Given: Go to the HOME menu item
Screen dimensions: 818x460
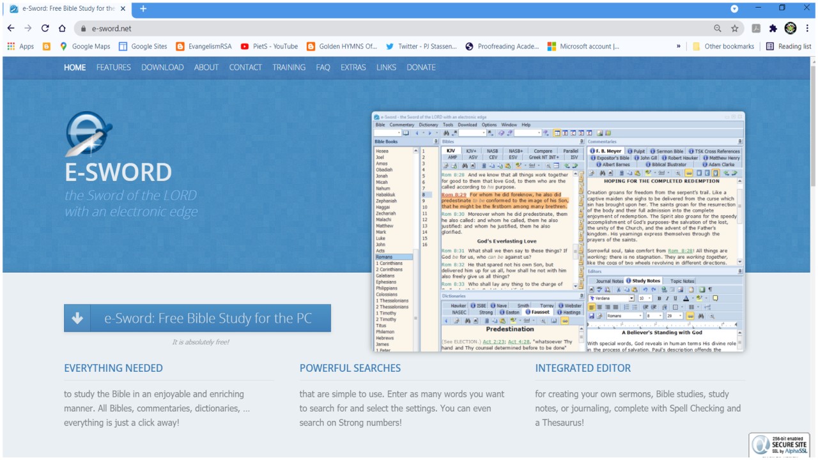Looking at the screenshot, I should tap(75, 67).
